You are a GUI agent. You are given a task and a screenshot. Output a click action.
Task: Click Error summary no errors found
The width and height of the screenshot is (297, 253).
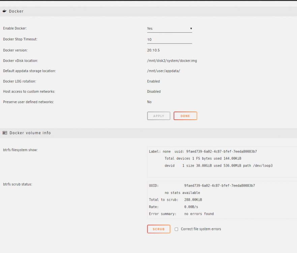click(181, 214)
